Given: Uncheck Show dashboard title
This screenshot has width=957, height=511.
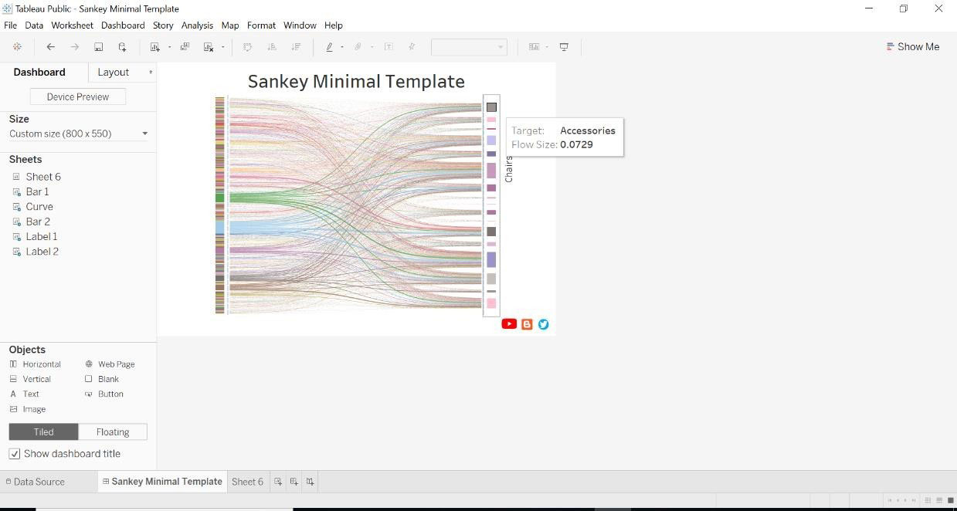Looking at the screenshot, I should pyautogui.click(x=14, y=453).
